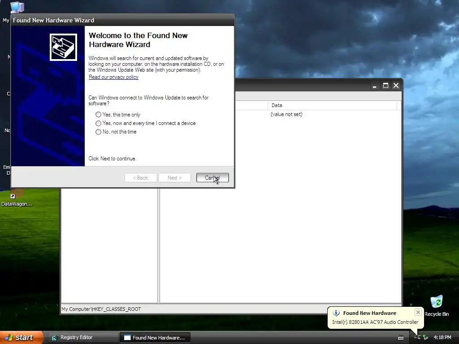Click the My Computer\HKEY_CLASSES_ROOT status bar path
Viewport: 459px width, 344px height.
pyautogui.click(x=101, y=309)
